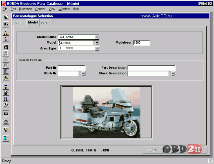
Task: Click the yellow triangle ruler icon
Action: click(x=6, y=78)
